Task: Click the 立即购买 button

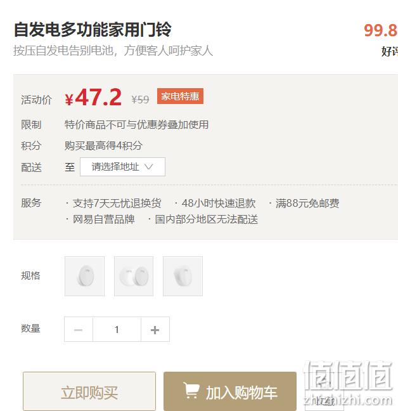Action: [x=89, y=391]
